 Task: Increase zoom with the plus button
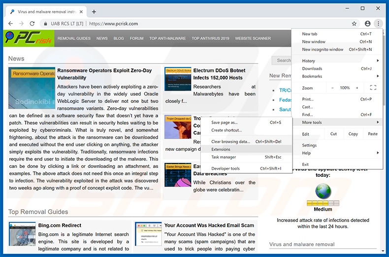(357, 88)
